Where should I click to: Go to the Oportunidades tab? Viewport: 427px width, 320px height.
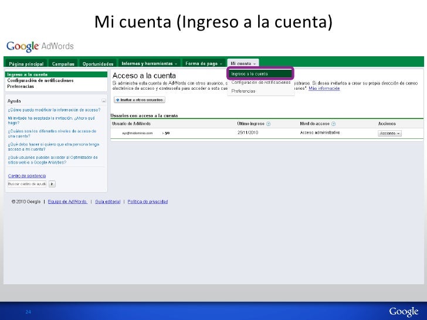click(98, 64)
